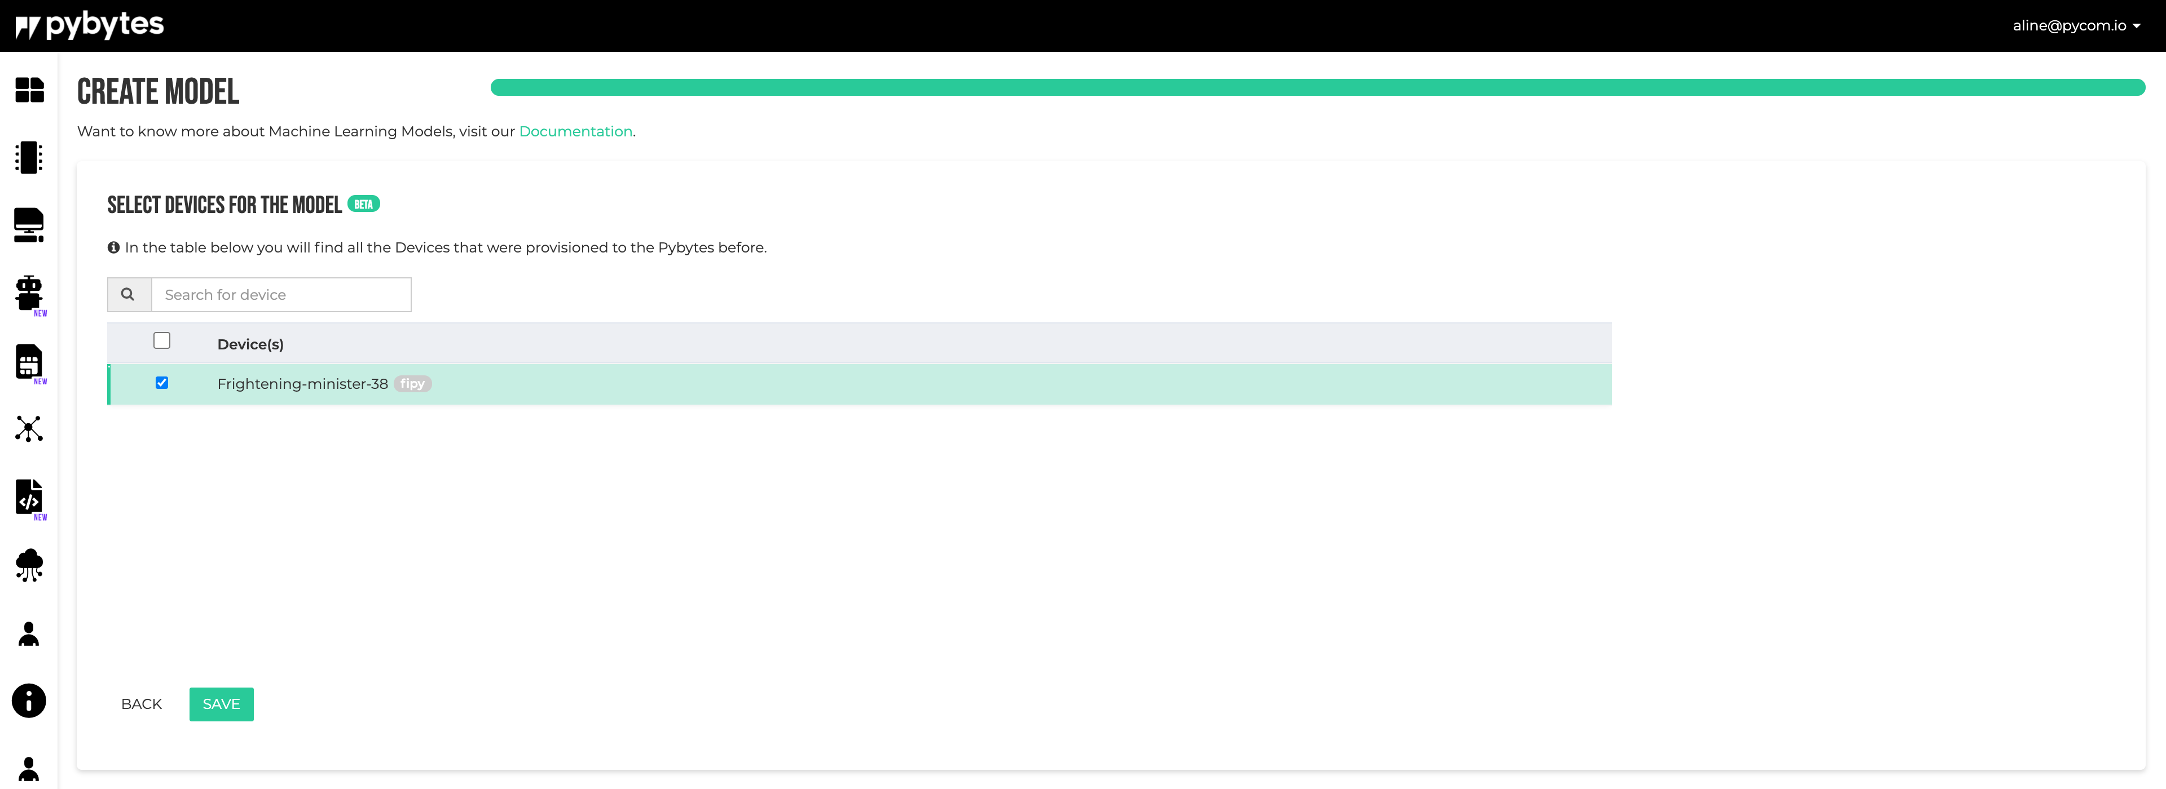Open the Documentation link
This screenshot has height=789, width=2166.
point(575,132)
